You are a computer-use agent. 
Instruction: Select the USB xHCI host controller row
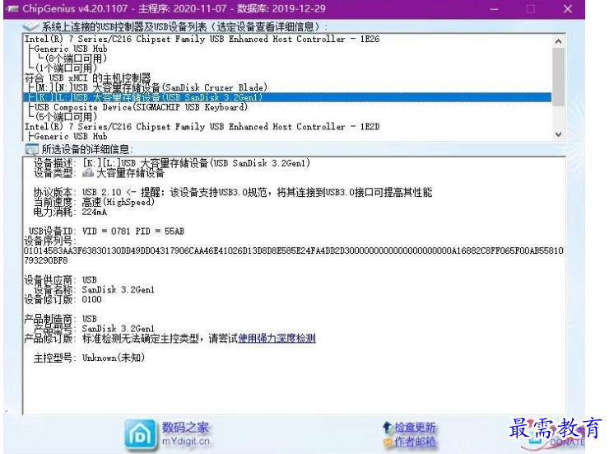click(x=87, y=77)
